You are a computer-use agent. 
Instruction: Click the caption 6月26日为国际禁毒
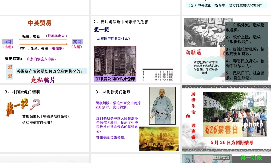tap(232, 143)
